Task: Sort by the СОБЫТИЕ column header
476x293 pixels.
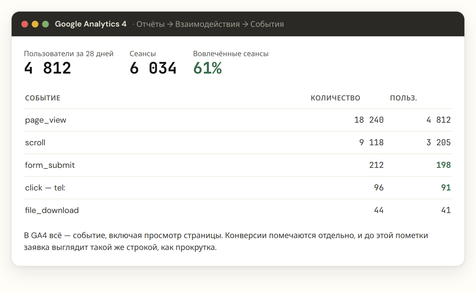Action: coord(43,98)
